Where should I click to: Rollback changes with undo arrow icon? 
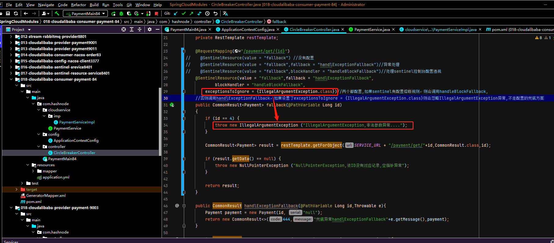(x=215, y=13)
